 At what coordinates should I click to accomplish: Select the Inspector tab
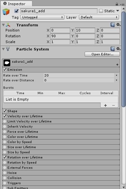click(16, 4)
